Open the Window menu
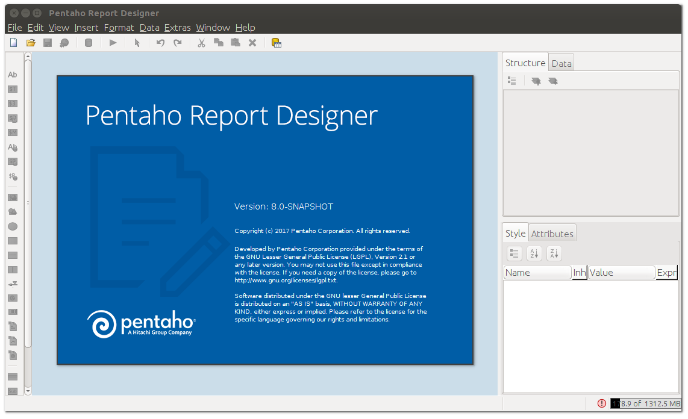688x419 pixels. pyautogui.click(x=213, y=28)
